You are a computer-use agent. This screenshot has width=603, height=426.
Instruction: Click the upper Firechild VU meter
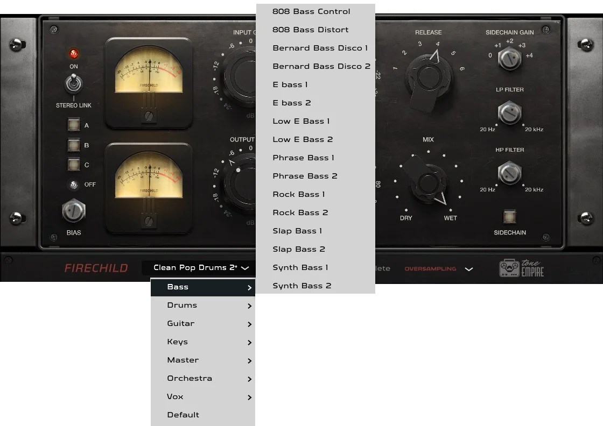click(x=149, y=83)
